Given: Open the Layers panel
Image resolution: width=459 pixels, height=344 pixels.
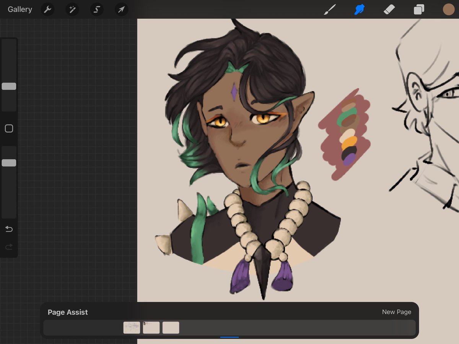Looking at the screenshot, I should pos(419,9).
